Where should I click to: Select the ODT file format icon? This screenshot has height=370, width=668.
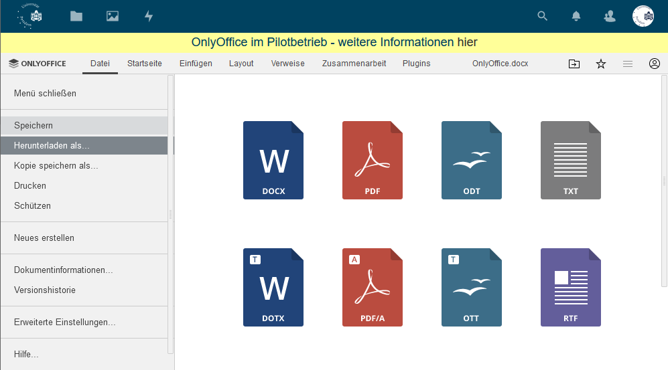pos(472,161)
